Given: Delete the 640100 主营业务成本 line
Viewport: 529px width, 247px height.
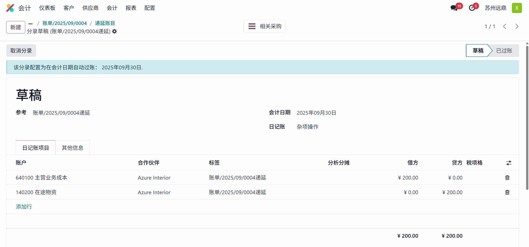Looking at the screenshot, I should [x=507, y=178].
